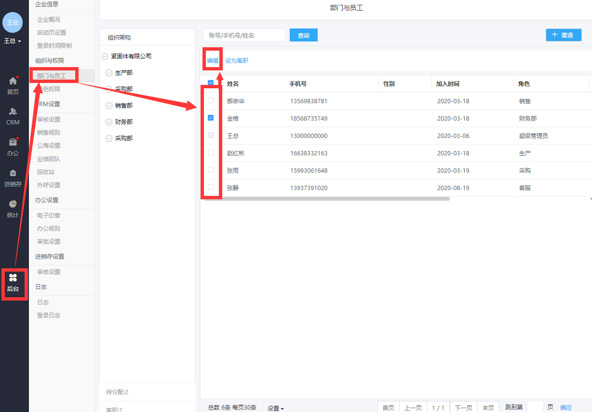Collapse the 财务部 tree node toggle
Viewport: 592px width, 412px height.
point(108,122)
